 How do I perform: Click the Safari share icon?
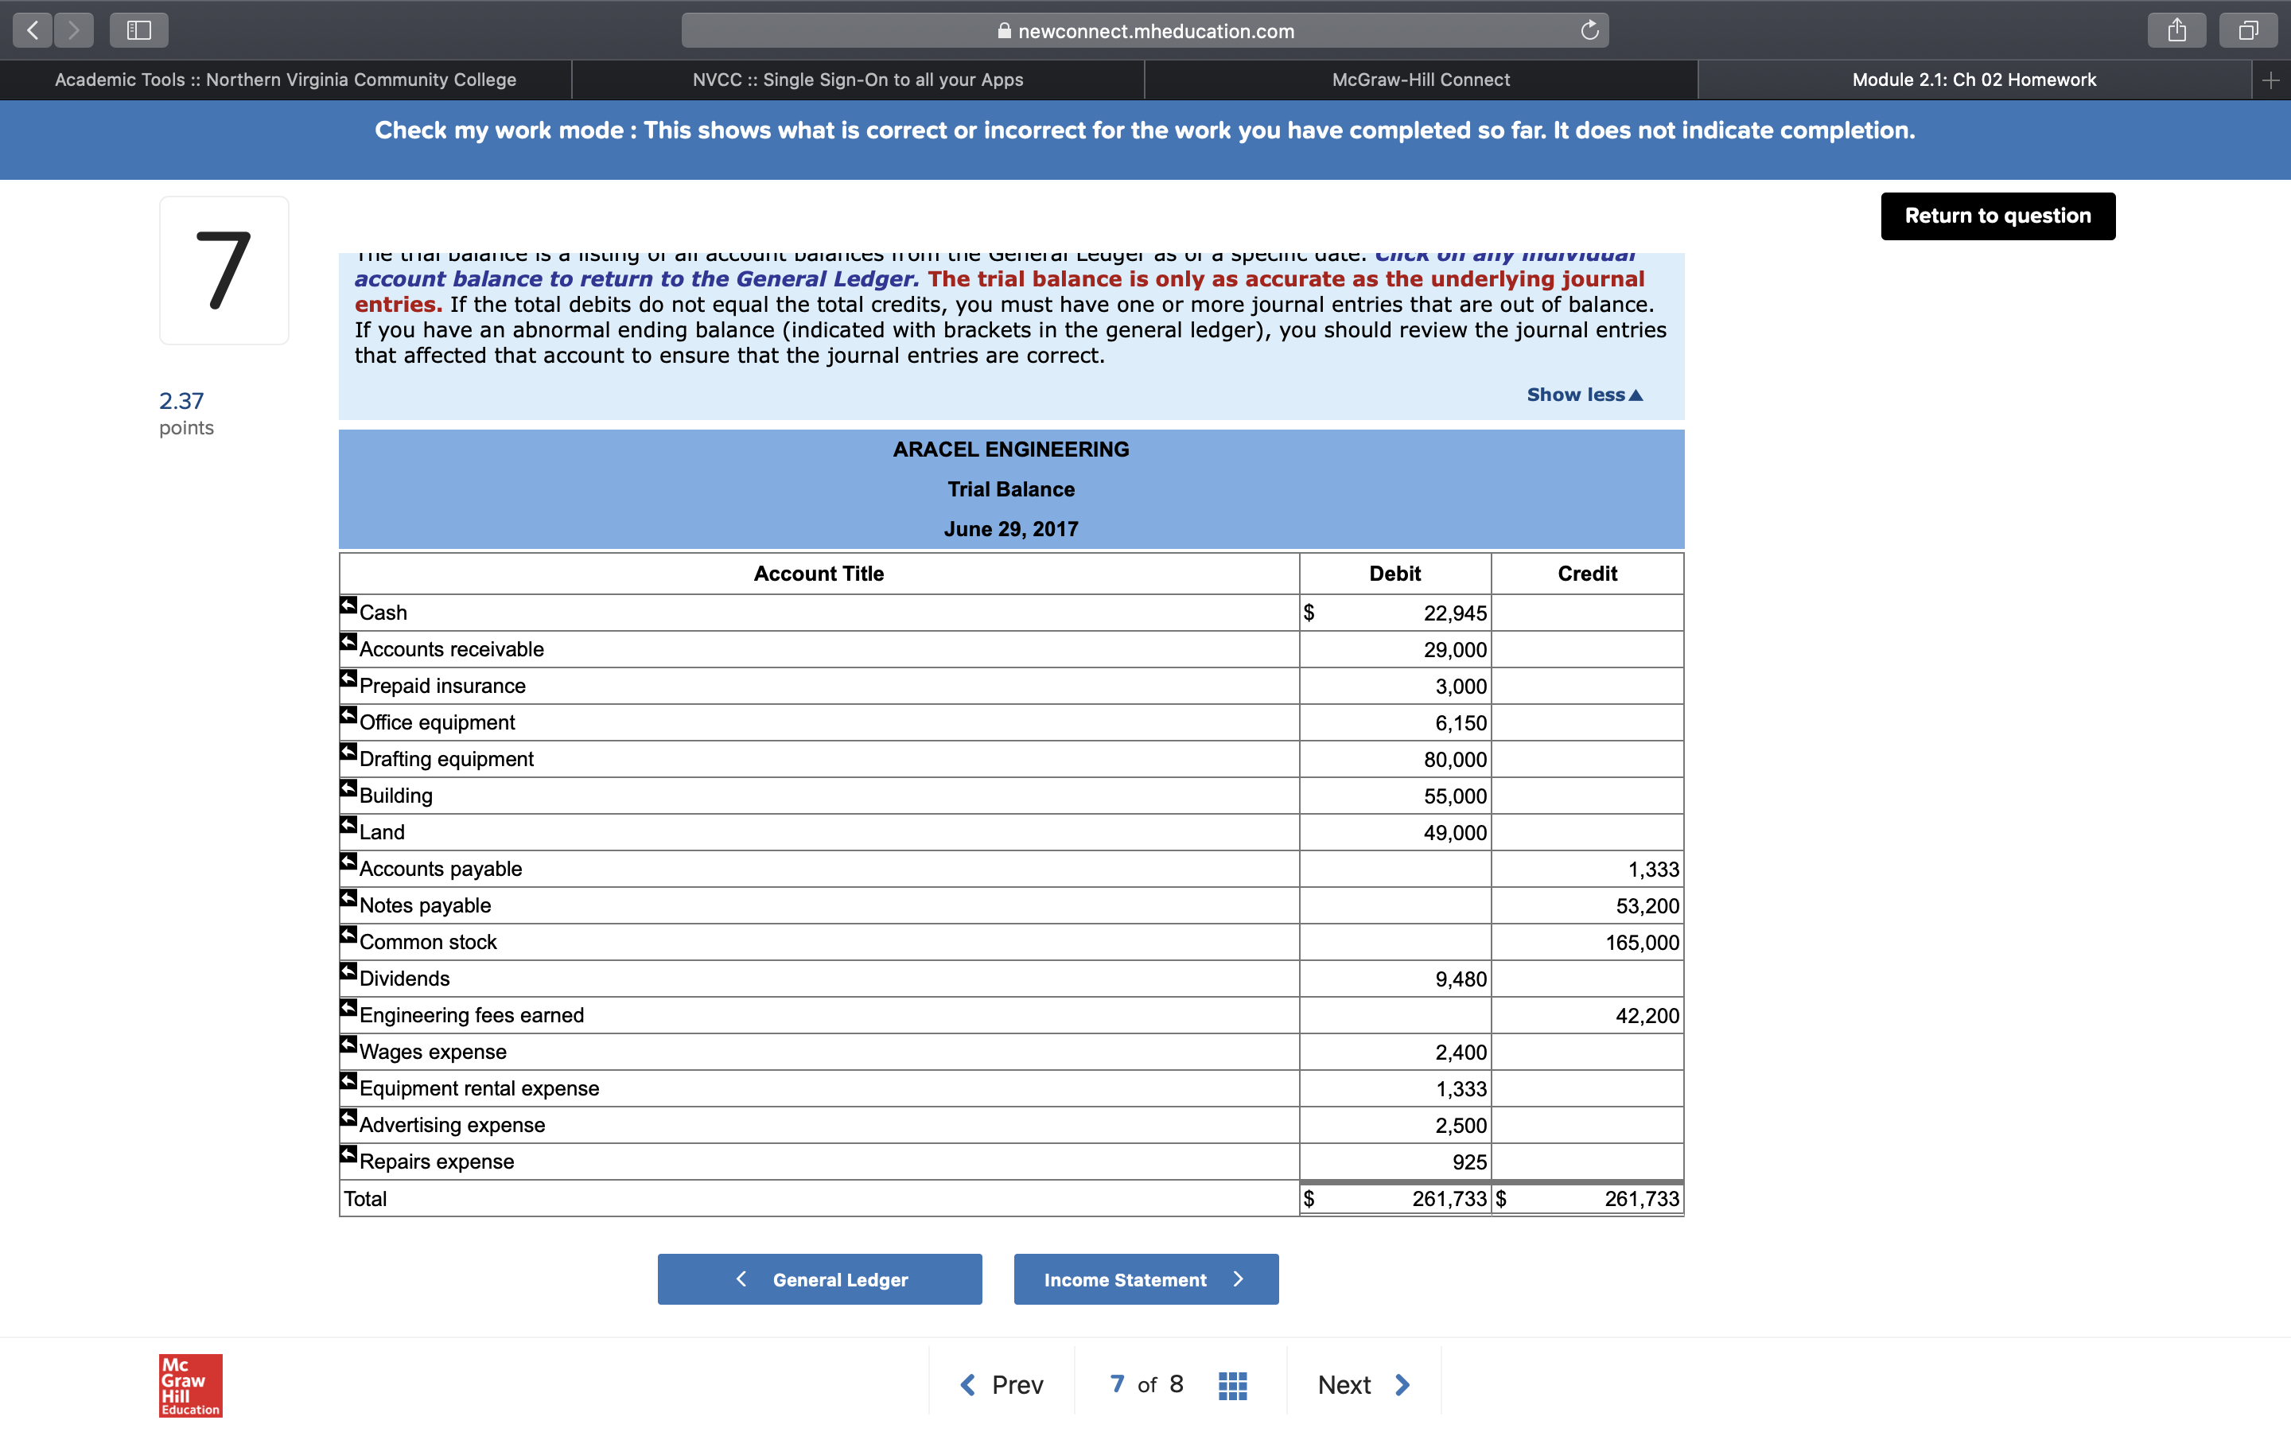click(x=2177, y=29)
